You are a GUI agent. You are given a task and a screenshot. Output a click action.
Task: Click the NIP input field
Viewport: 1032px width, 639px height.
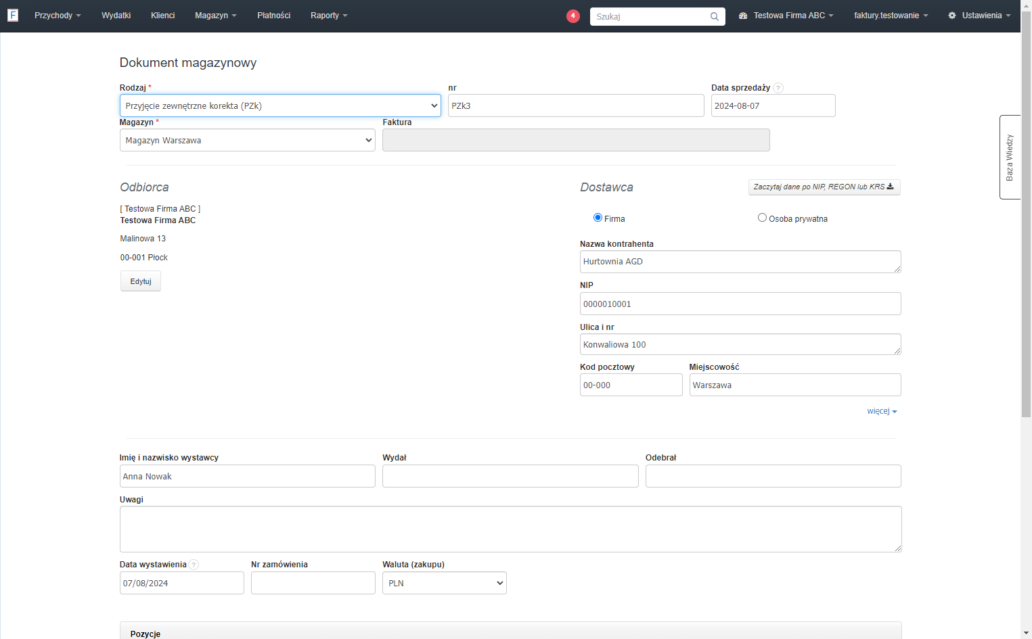click(740, 304)
